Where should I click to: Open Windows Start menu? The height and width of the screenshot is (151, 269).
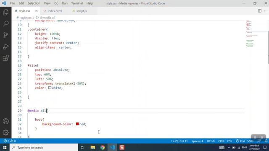5,147
